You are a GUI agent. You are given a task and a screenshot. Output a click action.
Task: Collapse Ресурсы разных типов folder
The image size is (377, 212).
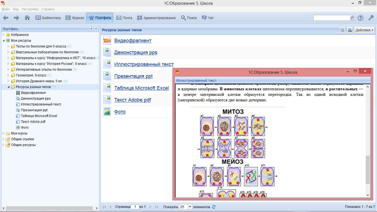click(x=8, y=87)
